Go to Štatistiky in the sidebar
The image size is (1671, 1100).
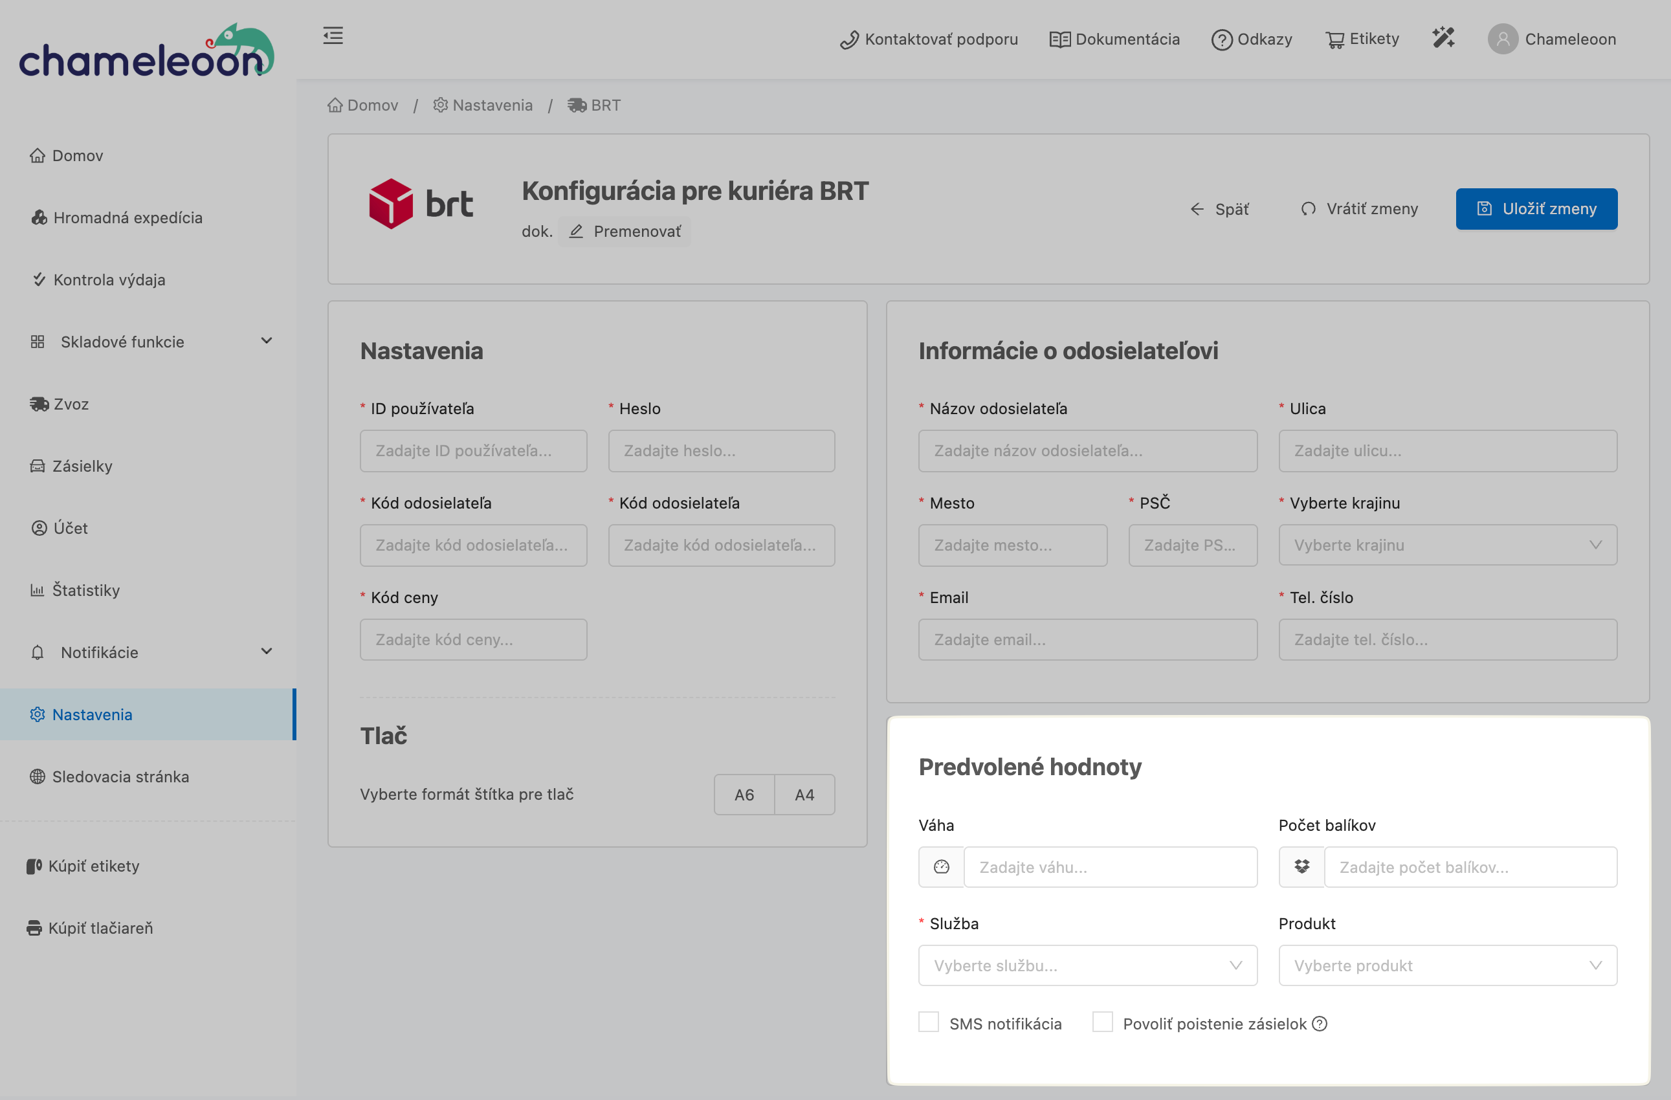tap(85, 590)
